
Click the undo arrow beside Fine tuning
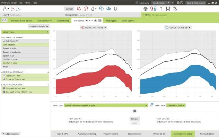tap(87, 20)
